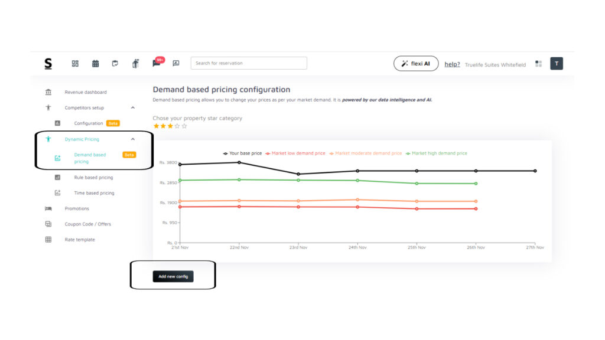The height and width of the screenshot is (340, 605).
Task: Open the dashboard grid icon in top bar
Action: click(x=75, y=63)
